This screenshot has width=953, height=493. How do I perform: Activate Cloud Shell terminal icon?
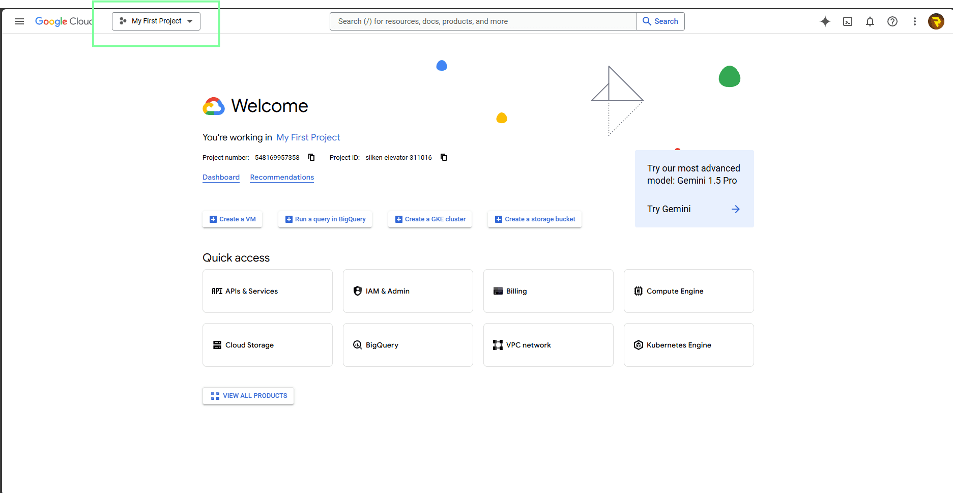point(848,21)
